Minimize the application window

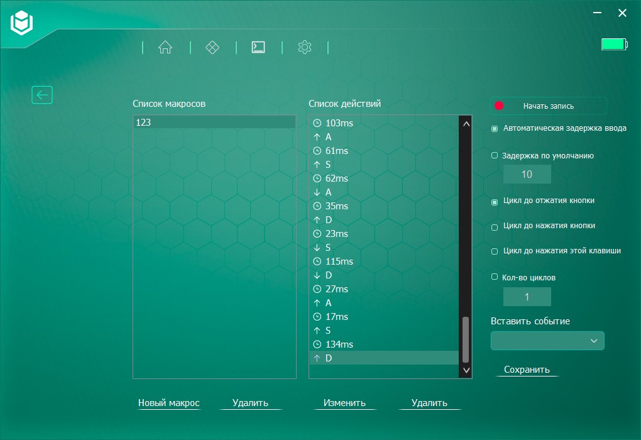click(x=597, y=13)
